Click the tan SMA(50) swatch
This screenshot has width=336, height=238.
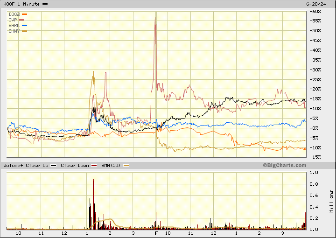point(126,166)
